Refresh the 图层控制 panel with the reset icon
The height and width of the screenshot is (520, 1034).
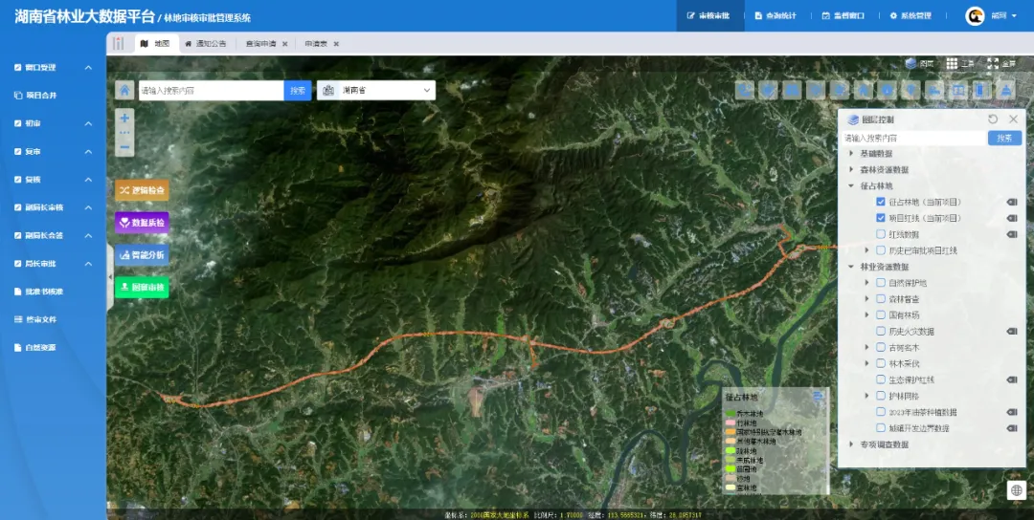pos(993,119)
